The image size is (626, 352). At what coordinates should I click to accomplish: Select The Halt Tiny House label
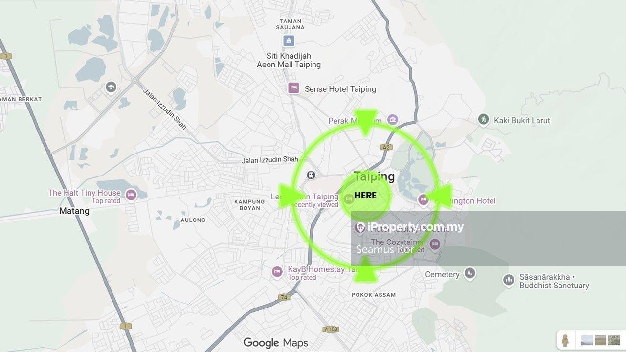[x=84, y=193]
